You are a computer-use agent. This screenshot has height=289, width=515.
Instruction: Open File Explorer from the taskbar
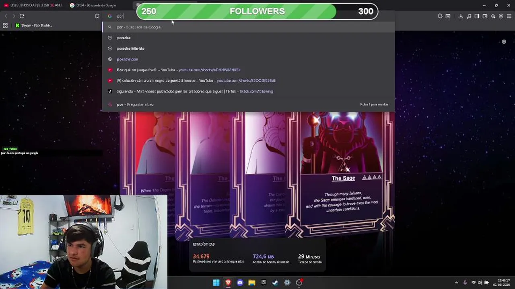[x=251, y=283]
